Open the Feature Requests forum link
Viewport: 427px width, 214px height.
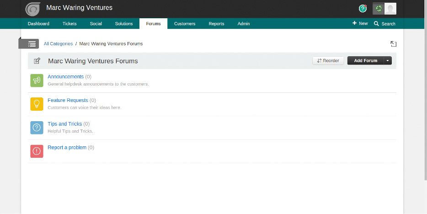(68, 100)
